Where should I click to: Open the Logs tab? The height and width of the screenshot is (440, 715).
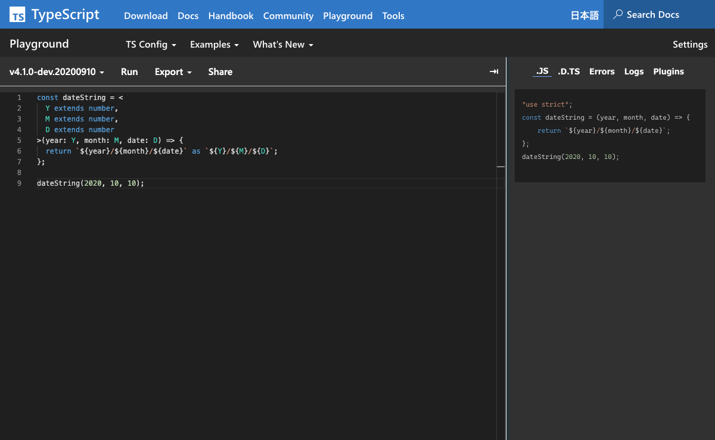[634, 71]
